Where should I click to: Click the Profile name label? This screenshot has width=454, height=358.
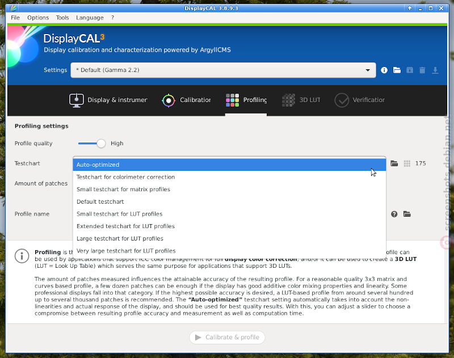32,214
